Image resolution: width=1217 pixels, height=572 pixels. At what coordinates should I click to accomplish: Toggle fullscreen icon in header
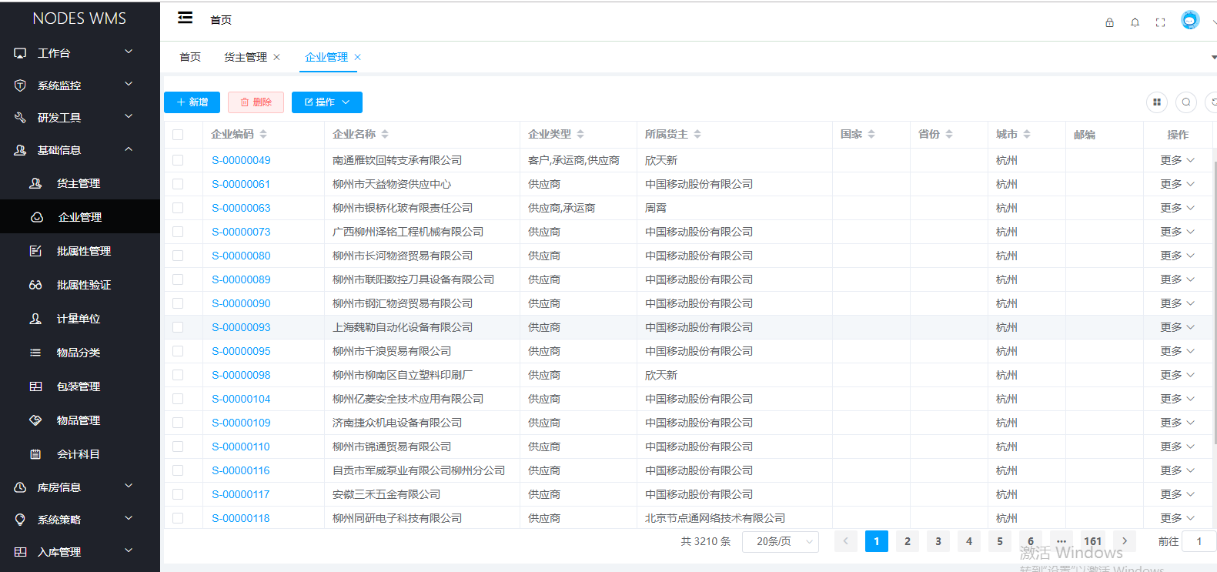[1160, 22]
